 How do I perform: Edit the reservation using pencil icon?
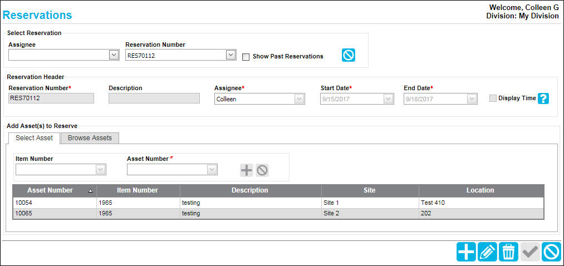pyautogui.click(x=487, y=252)
